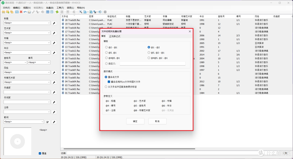Click the green refresh arrows toolbar icon

(x=57, y=12)
